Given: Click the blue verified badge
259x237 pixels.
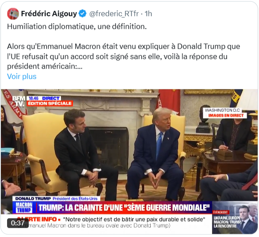Looking at the screenshot, I should point(82,14).
